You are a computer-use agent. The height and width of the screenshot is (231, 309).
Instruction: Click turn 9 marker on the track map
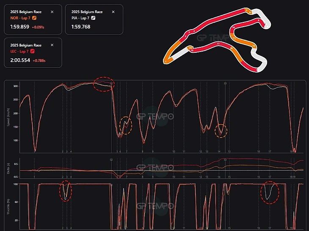click(x=258, y=20)
